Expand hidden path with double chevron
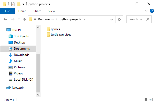 (35, 19)
